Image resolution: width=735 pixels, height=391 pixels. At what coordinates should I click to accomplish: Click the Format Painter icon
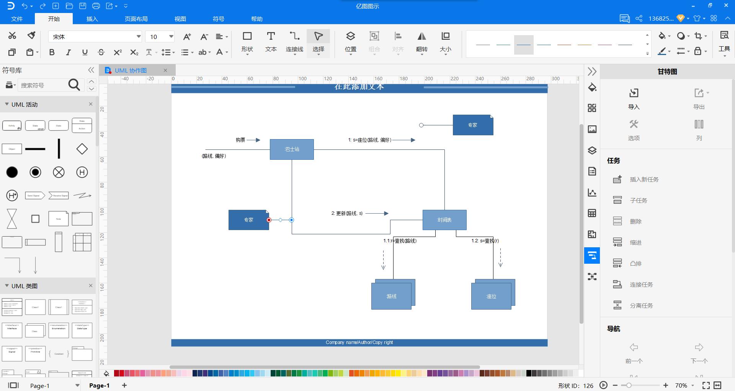click(31, 36)
